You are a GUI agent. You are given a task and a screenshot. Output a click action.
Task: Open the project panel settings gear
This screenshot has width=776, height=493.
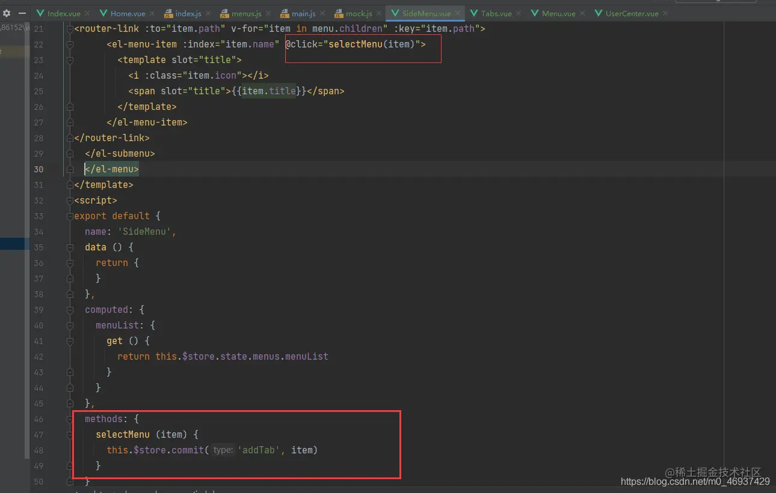[x=7, y=13]
